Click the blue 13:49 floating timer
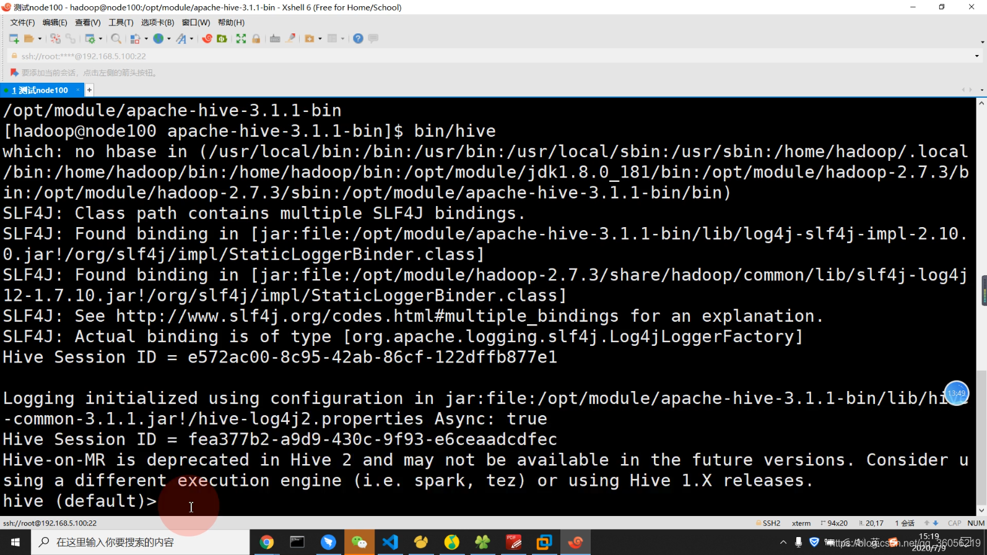 coord(956,393)
